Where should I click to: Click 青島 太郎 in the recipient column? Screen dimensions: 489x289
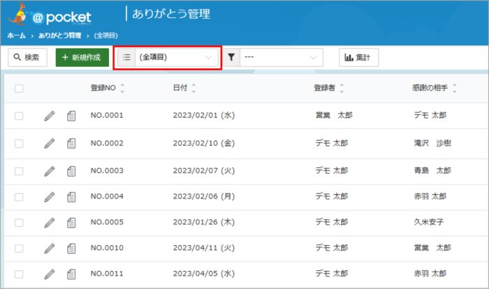tap(432, 171)
